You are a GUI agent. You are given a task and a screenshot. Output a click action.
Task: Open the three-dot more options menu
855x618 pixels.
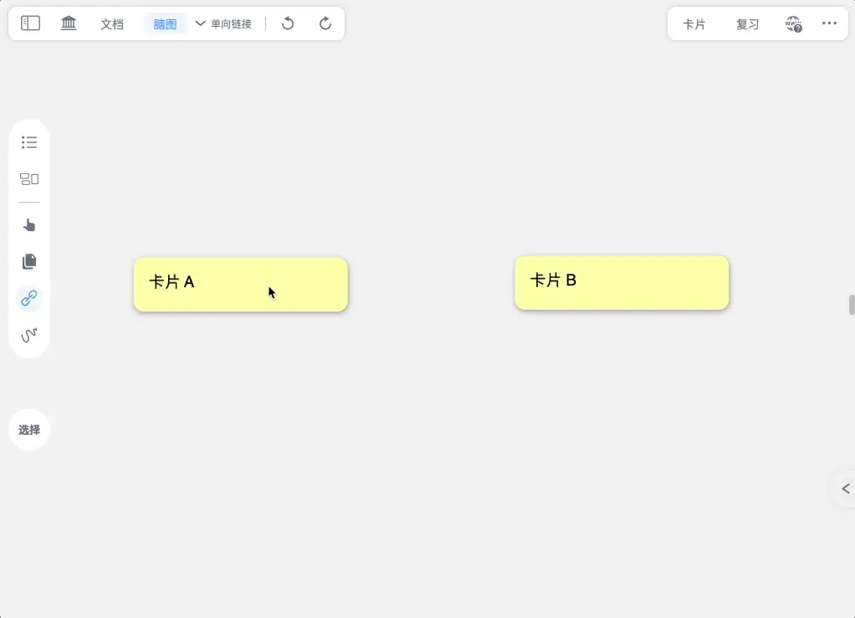tap(829, 23)
